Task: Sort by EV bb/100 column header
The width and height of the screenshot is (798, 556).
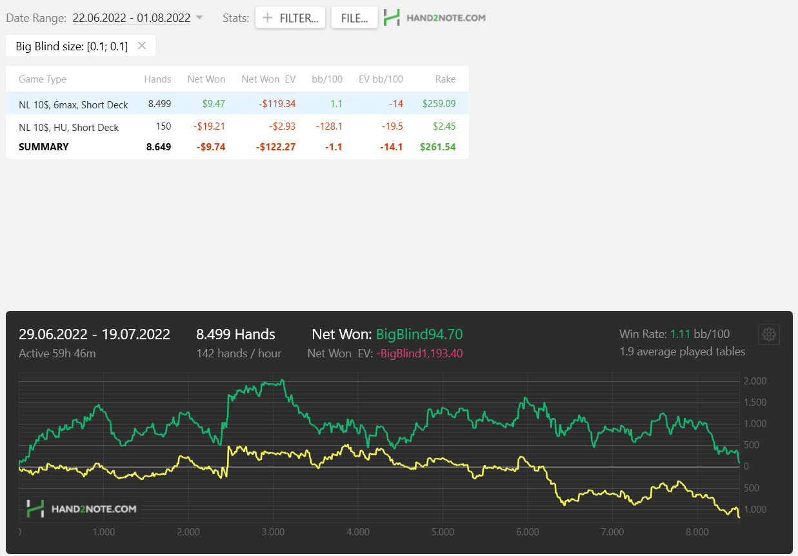Action: pyautogui.click(x=381, y=79)
